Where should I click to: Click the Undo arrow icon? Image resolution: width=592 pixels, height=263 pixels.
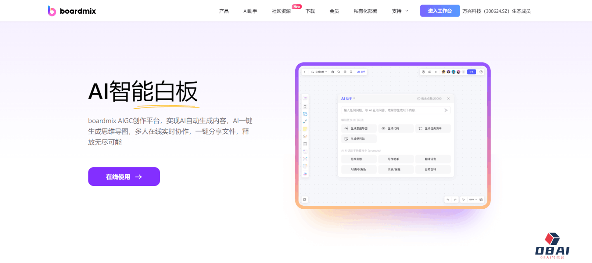448,199
